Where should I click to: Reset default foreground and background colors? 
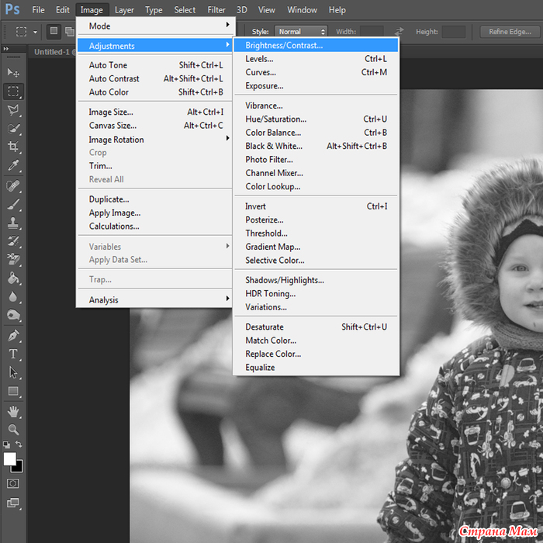click(6, 444)
